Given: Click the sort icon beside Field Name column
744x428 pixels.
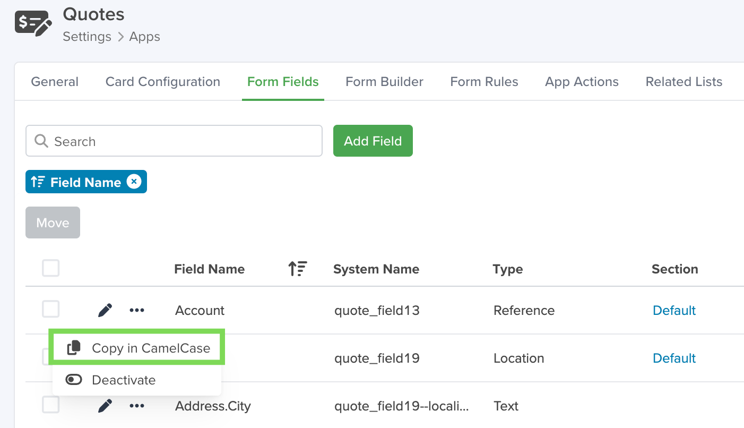Looking at the screenshot, I should pyautogui.click(x=298, y=269).
